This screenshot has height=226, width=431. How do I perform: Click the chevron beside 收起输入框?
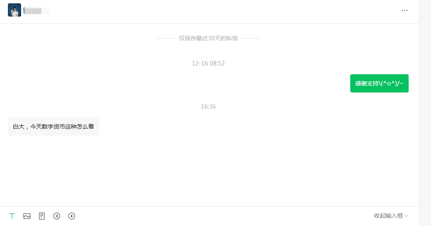point(406,216)
